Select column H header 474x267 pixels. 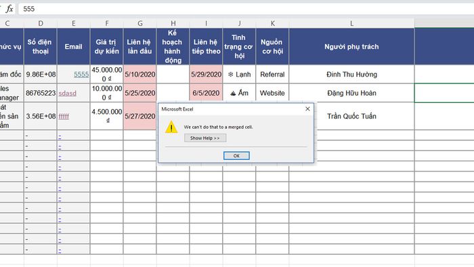pyautogui.click(x=173, y=23)
